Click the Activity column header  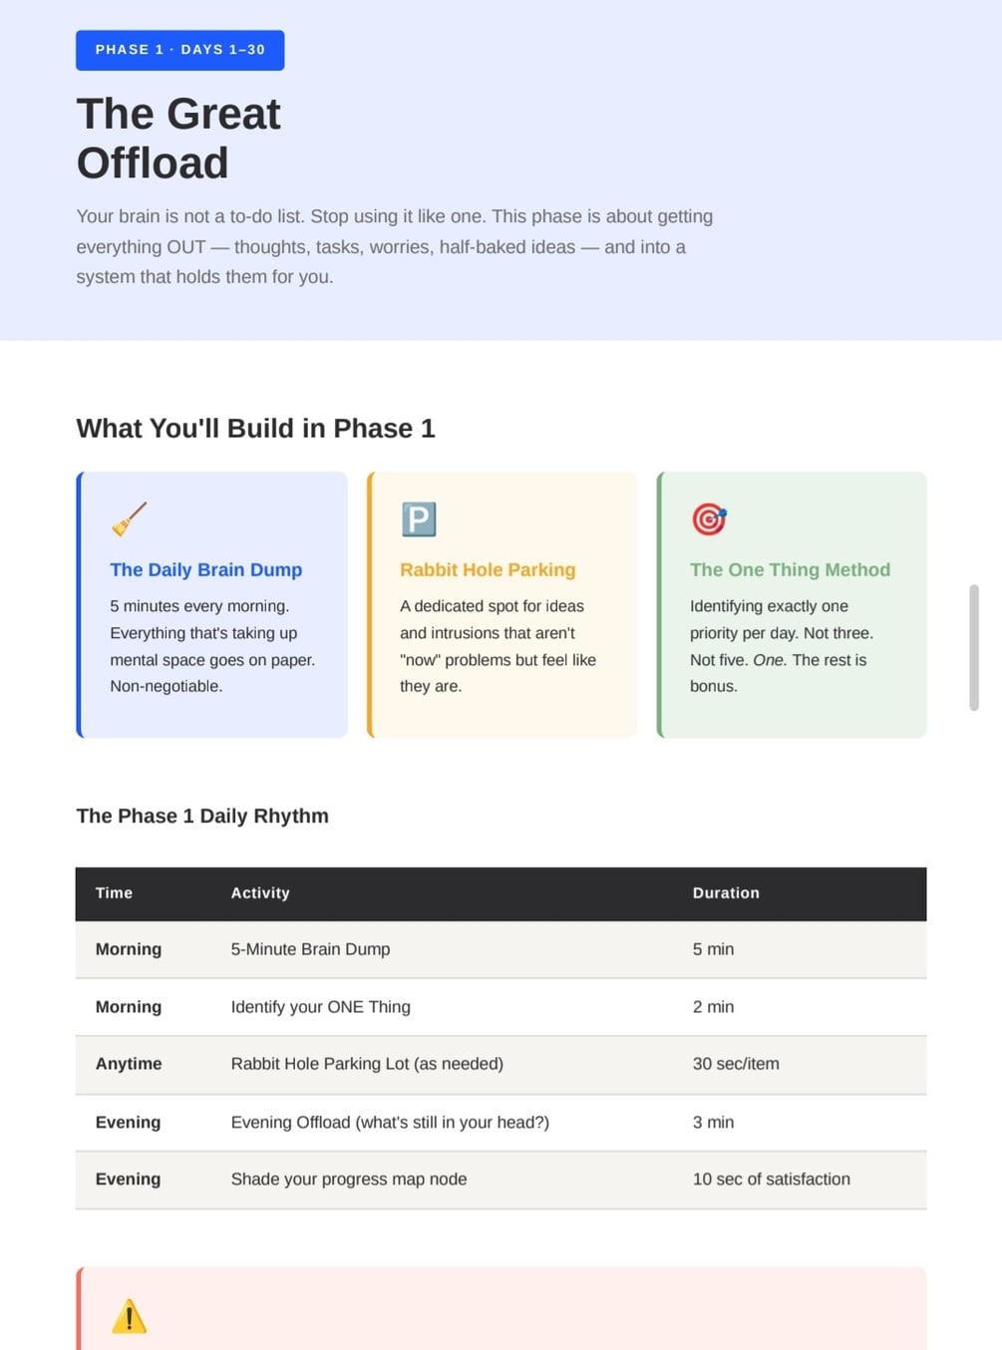[260, 893]
